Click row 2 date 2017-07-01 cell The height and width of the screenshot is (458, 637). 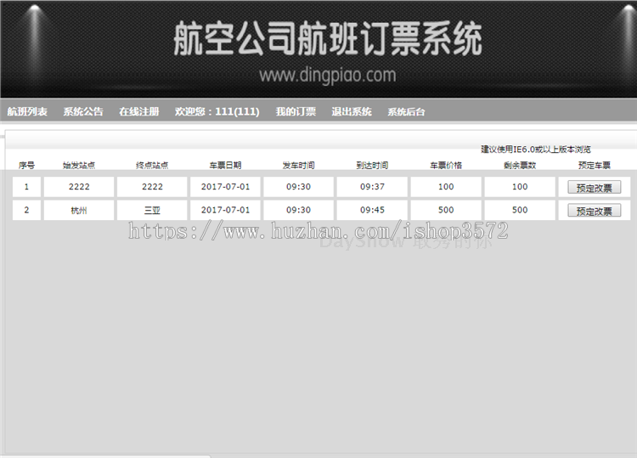pos(225,210)
